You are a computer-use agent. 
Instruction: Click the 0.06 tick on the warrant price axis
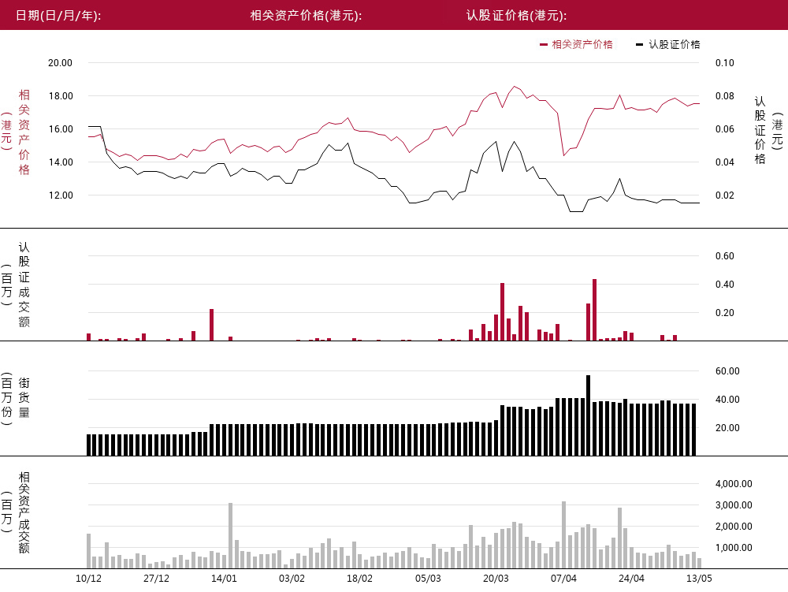(725, 129)
